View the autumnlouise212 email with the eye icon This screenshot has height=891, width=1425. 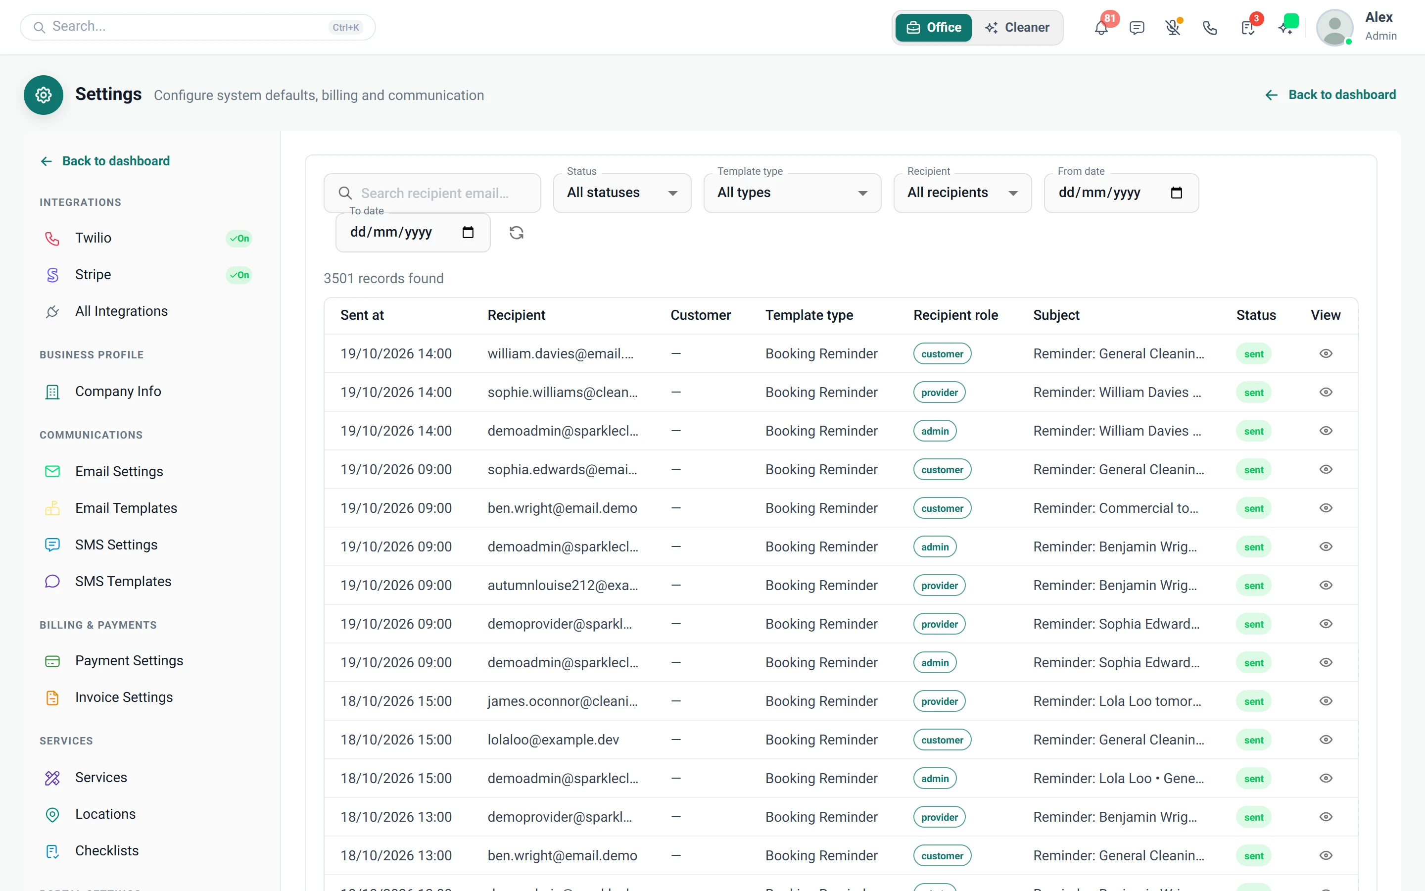pos(1326,585)
